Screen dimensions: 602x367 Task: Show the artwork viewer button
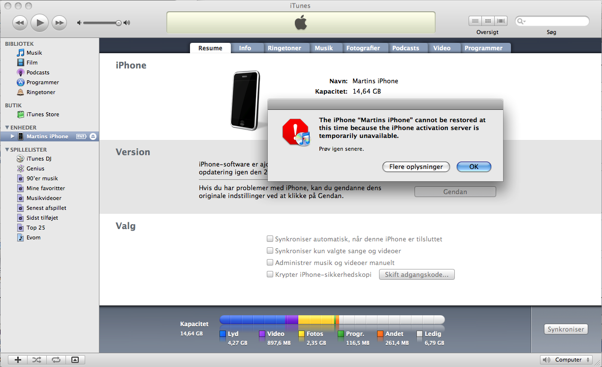point(75,360)
